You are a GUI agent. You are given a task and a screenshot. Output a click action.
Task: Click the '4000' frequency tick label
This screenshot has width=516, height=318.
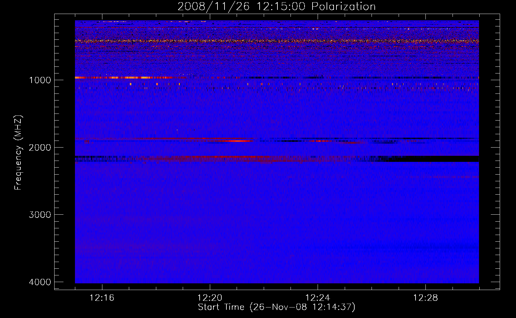coord(40,282)
